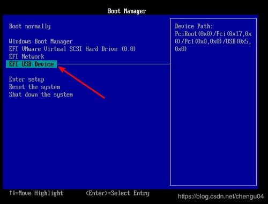Choose Windows Boot Manager option
This screenshot has width=268, height=204.
point(41,41)
